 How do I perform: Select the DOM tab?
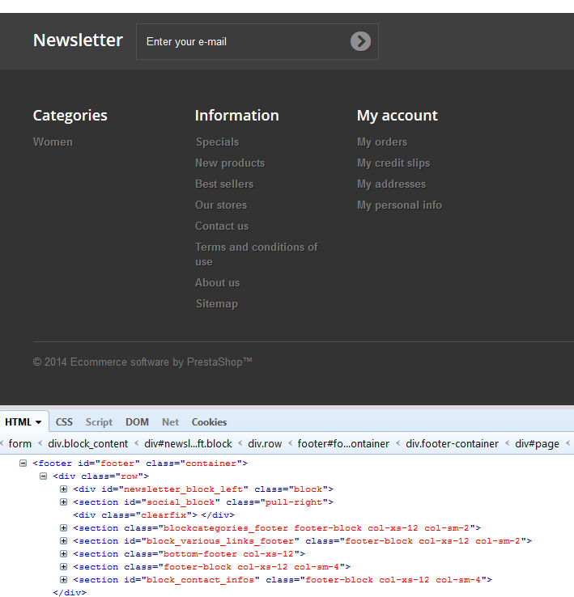(x=137, y=422)
